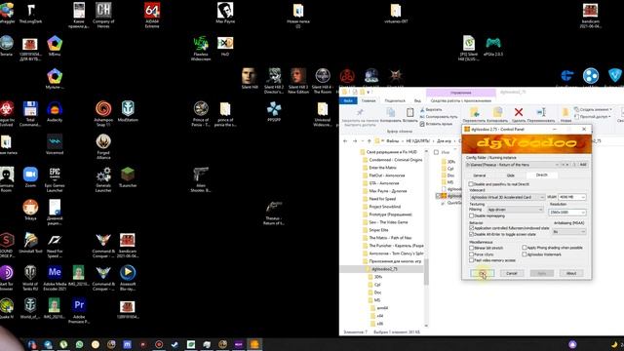
Task: Launch Silent Hill 4 - The Room desktop icon
Action: point(323,81)
